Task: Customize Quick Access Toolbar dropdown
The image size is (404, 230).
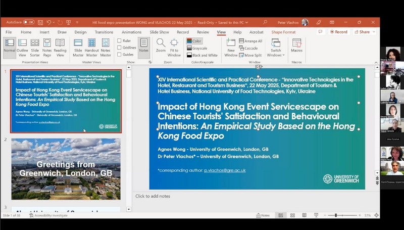Action: click(x=77, y=23)
